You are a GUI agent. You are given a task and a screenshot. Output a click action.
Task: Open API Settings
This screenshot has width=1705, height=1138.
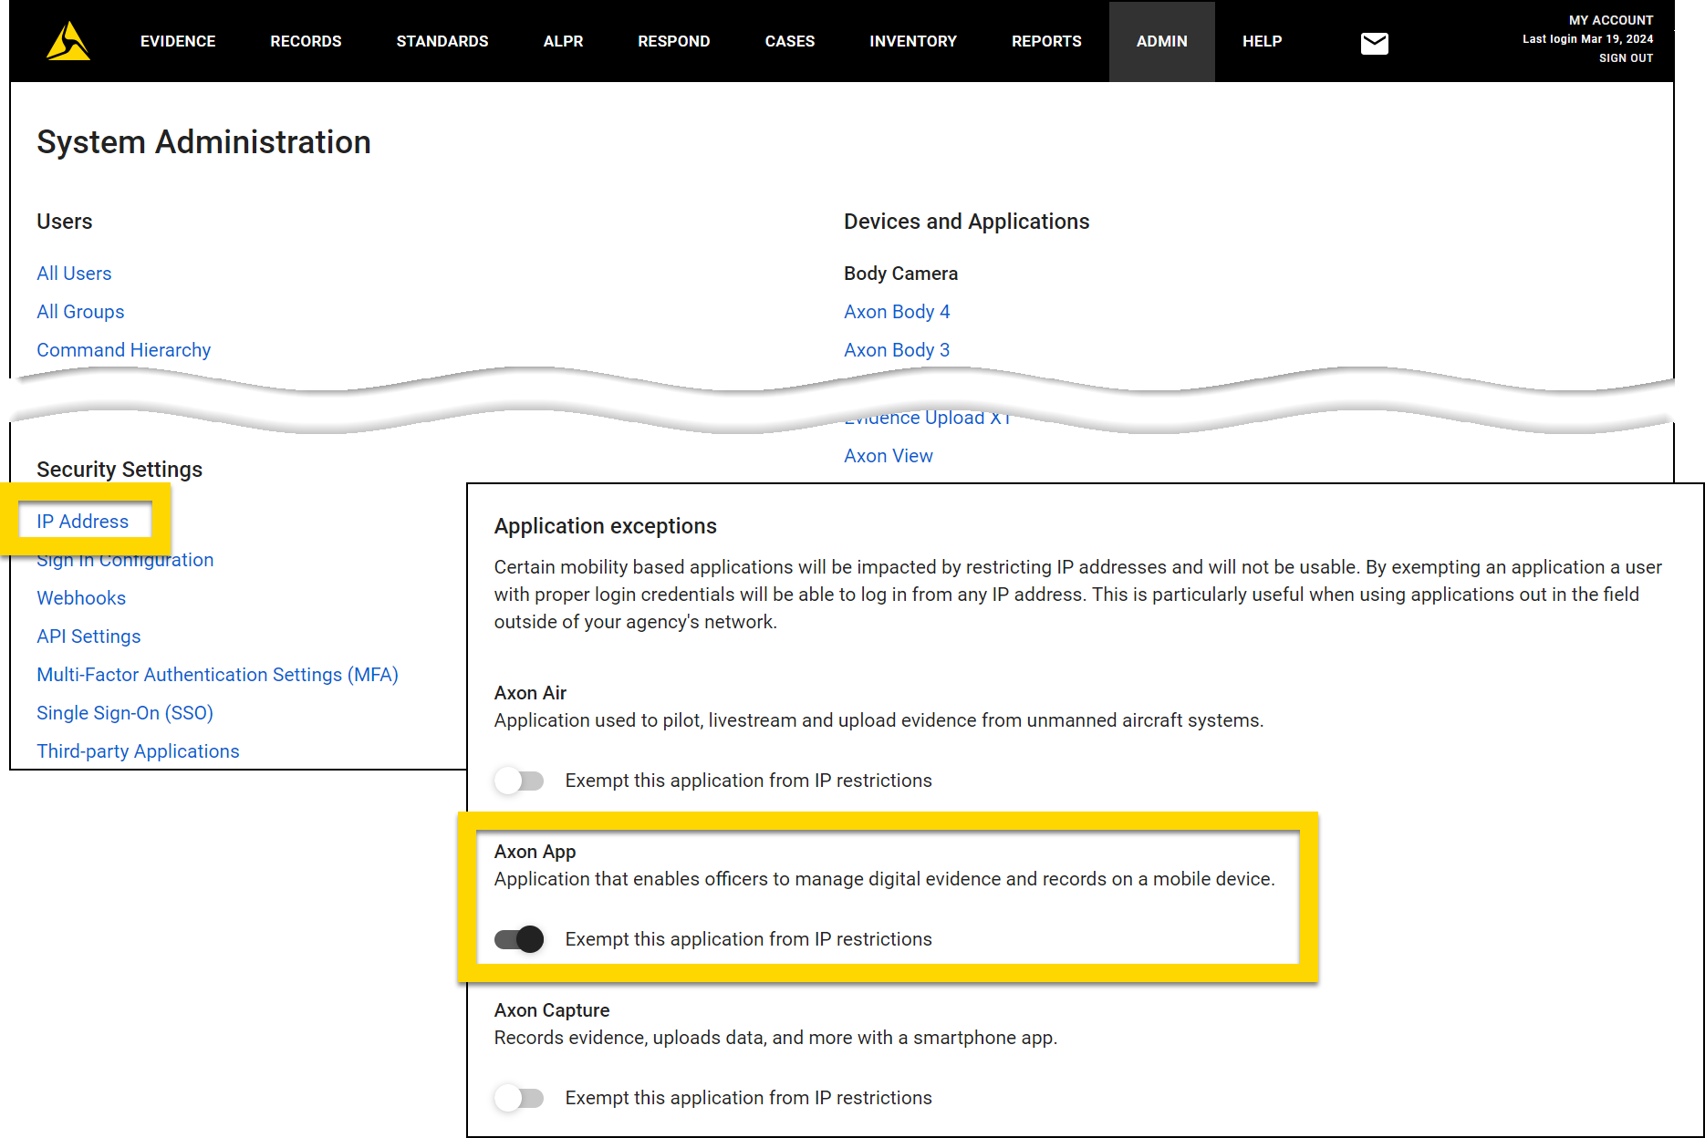click(88, 636)
